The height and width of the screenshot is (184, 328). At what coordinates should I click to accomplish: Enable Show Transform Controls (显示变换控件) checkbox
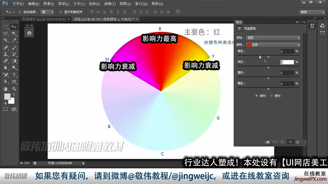pyautogui.click(x=61, y=12)
